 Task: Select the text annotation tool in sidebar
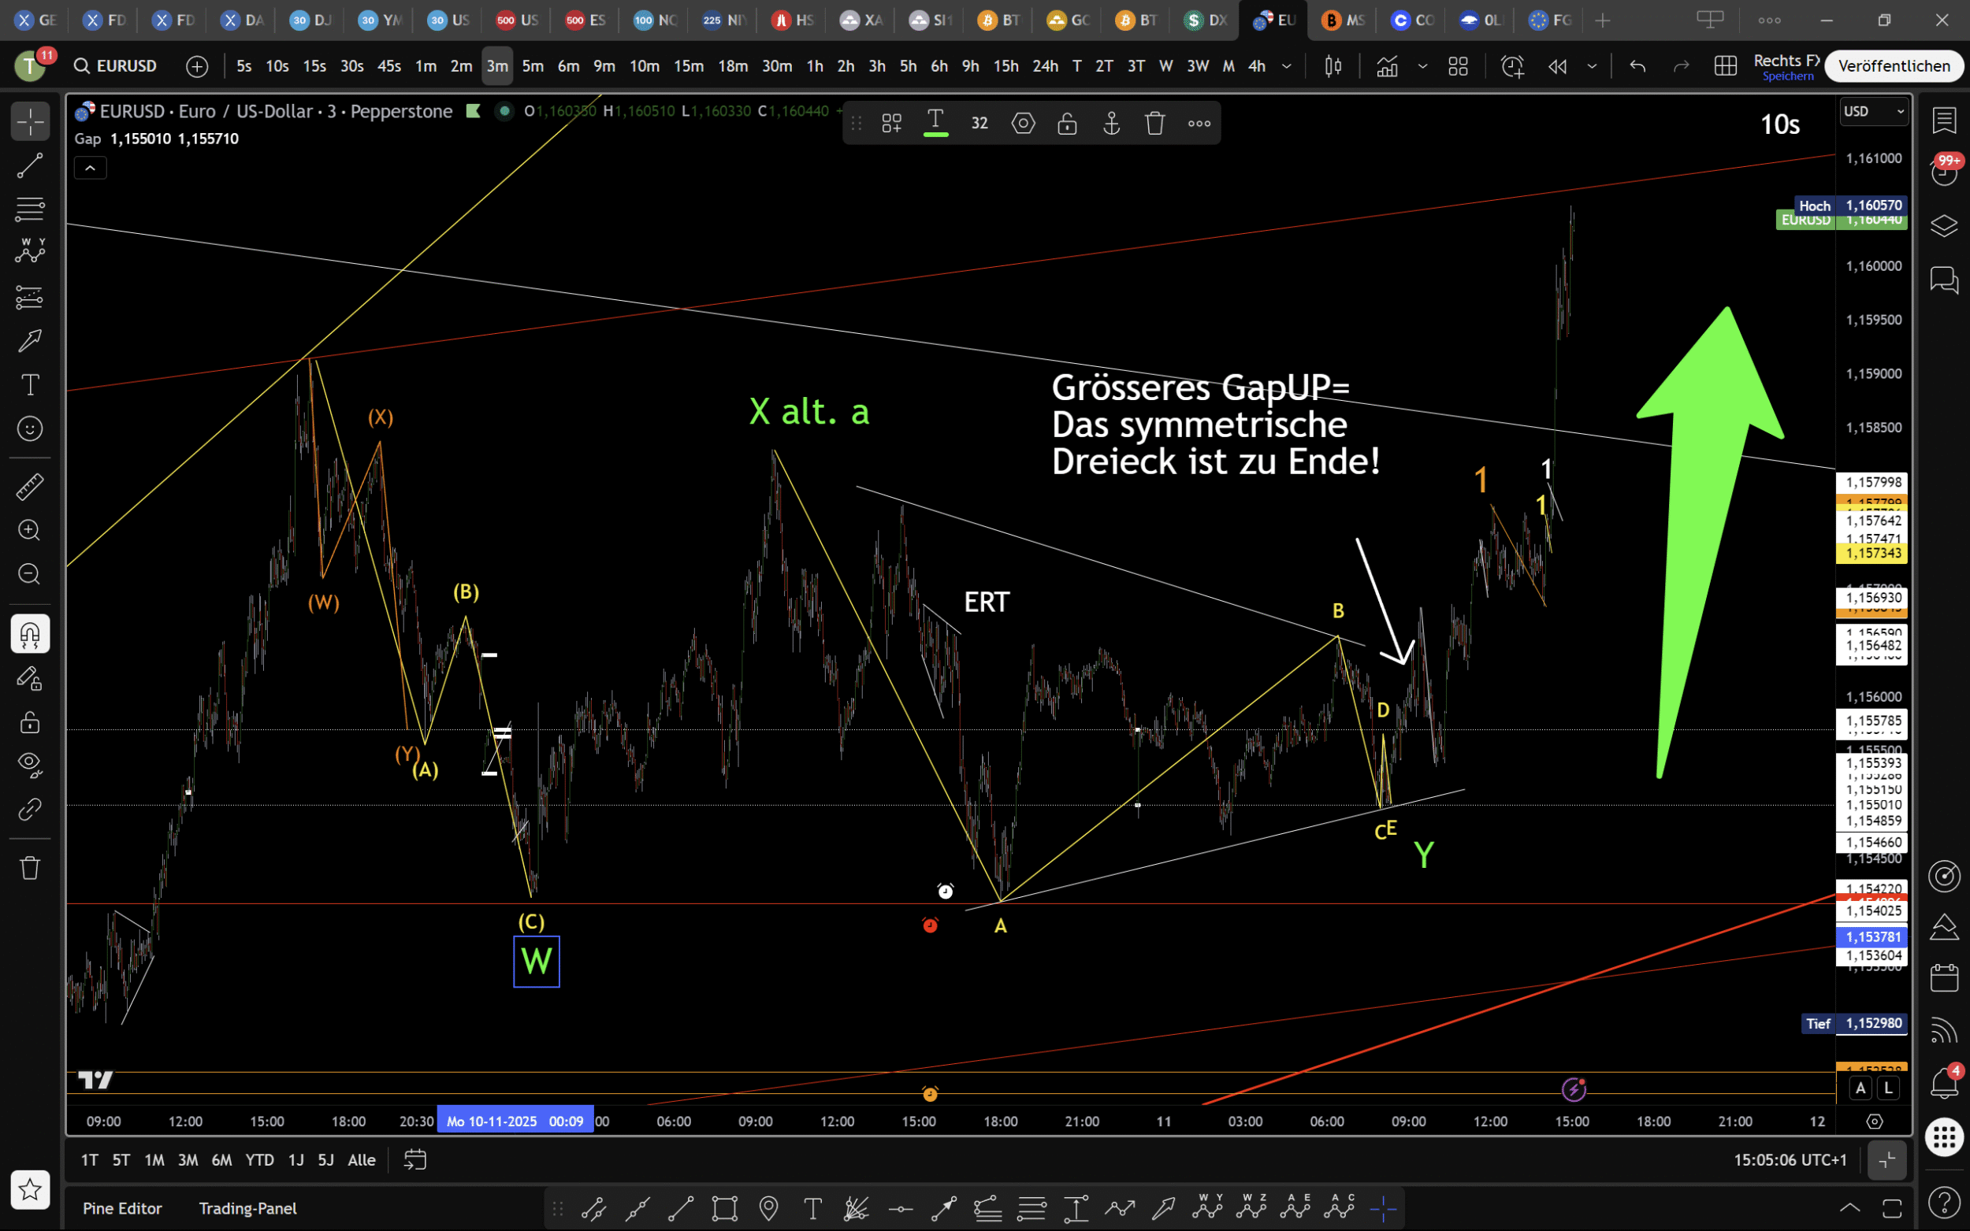pos(30,384)
